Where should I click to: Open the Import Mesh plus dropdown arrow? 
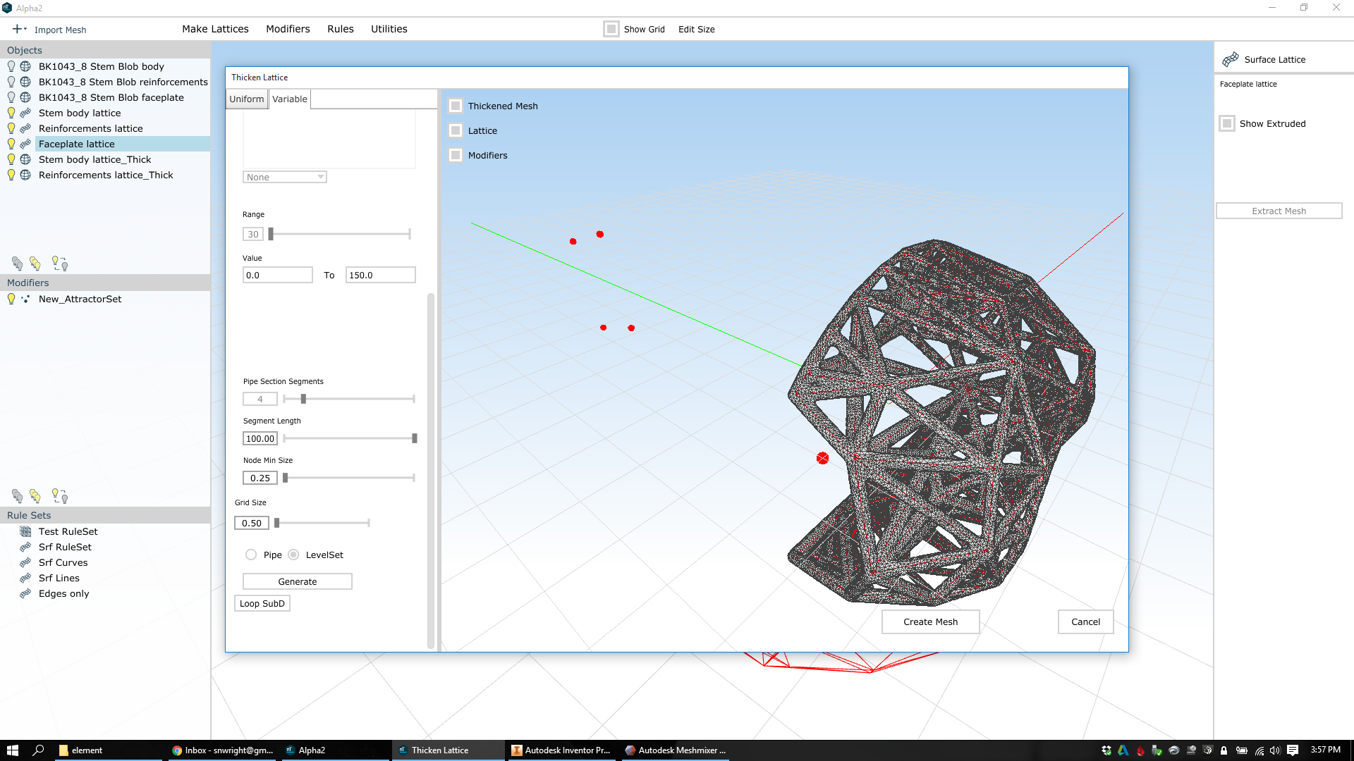25,30
